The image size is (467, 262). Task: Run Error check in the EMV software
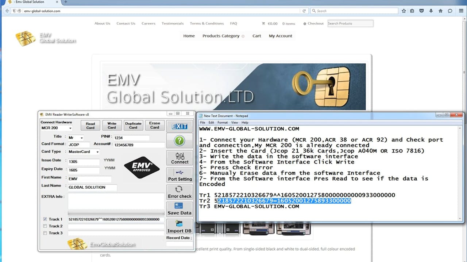coord(179,192)
